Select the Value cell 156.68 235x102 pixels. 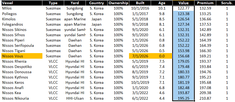[183, 56]
